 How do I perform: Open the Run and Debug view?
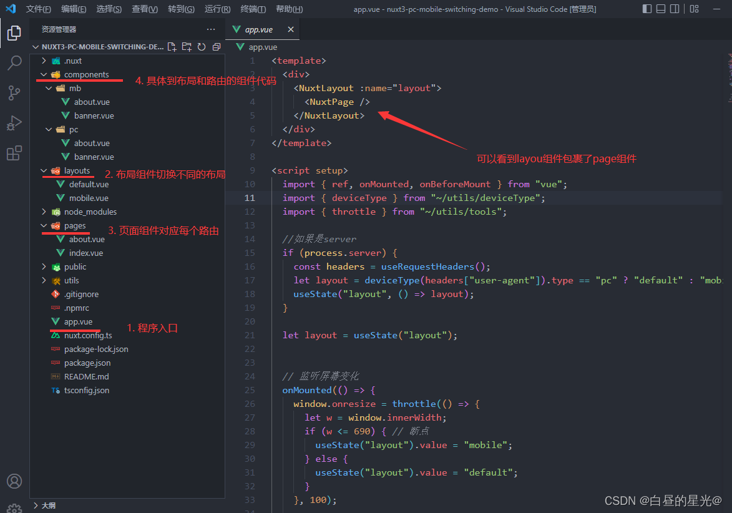[x=14, y=122]
